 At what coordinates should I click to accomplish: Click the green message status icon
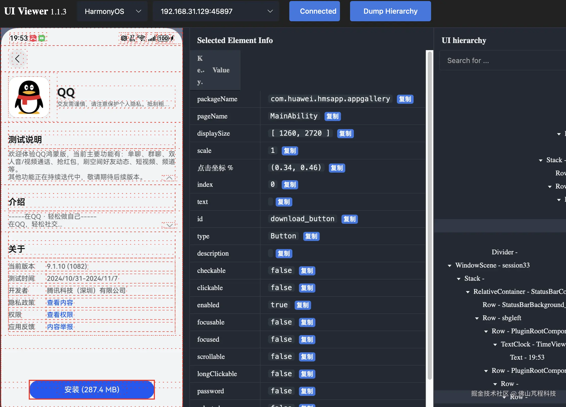pyautogui.click(x=42, y=38)
